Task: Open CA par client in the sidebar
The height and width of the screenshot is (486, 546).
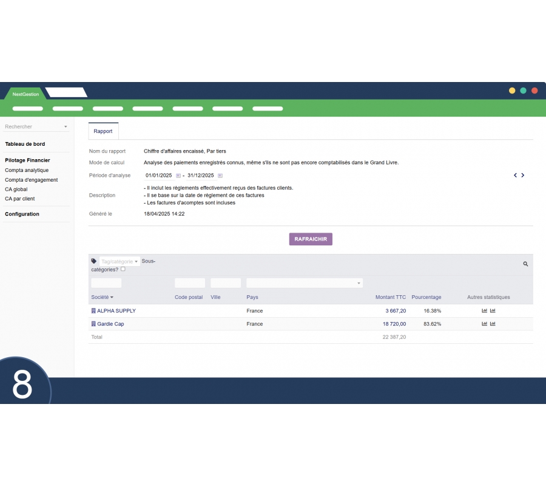Action: (20, 199)
